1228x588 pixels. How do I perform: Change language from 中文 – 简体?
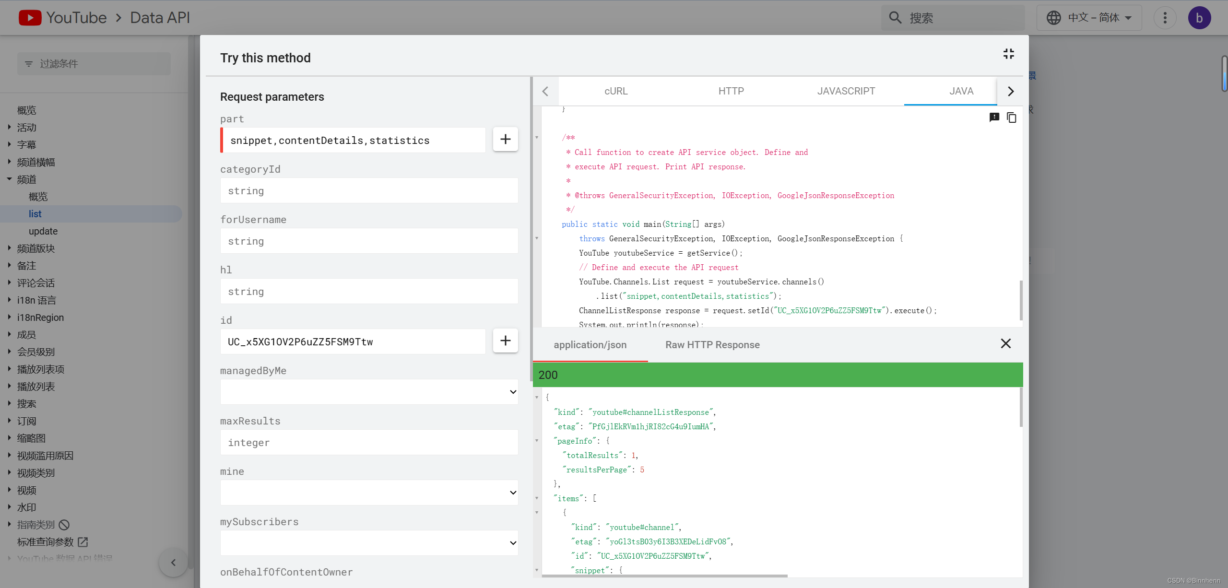[x=1089, y=18]
